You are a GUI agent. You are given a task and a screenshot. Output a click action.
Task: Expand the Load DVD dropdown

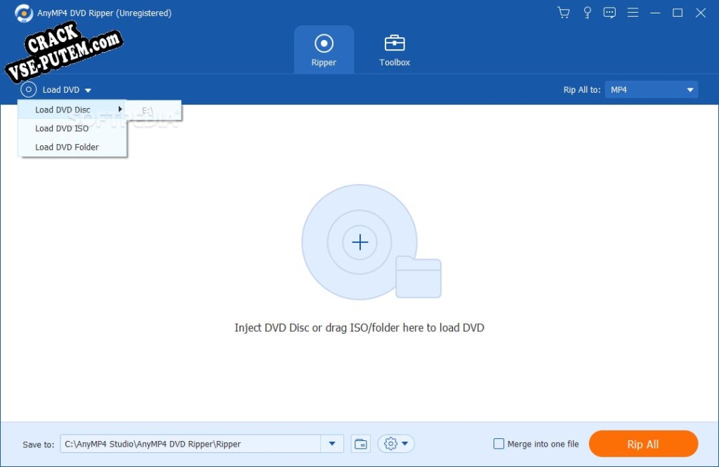coord(88,91)
